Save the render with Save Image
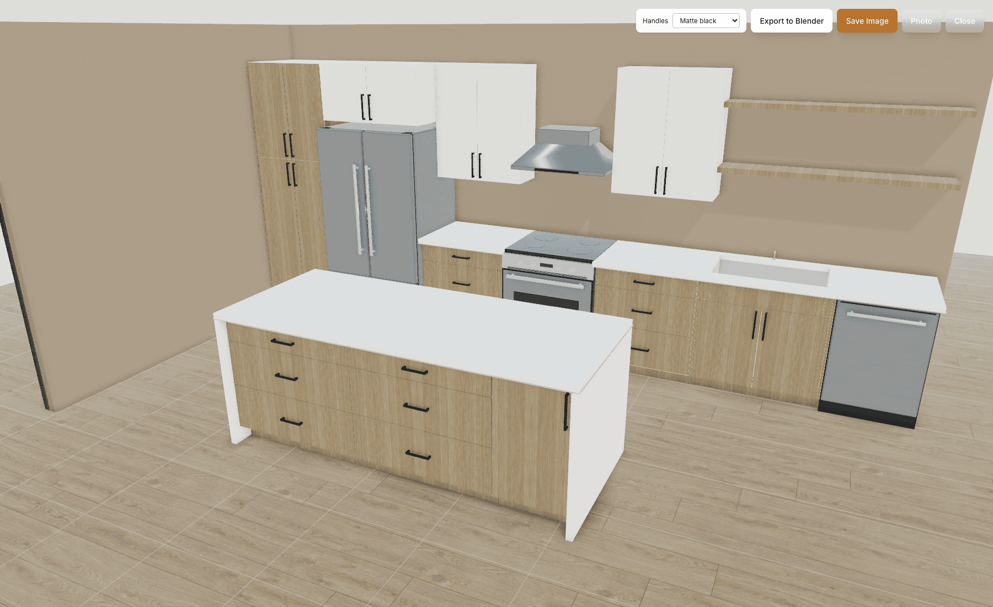Viewport: 993px width, 607px height. point(867,21)
